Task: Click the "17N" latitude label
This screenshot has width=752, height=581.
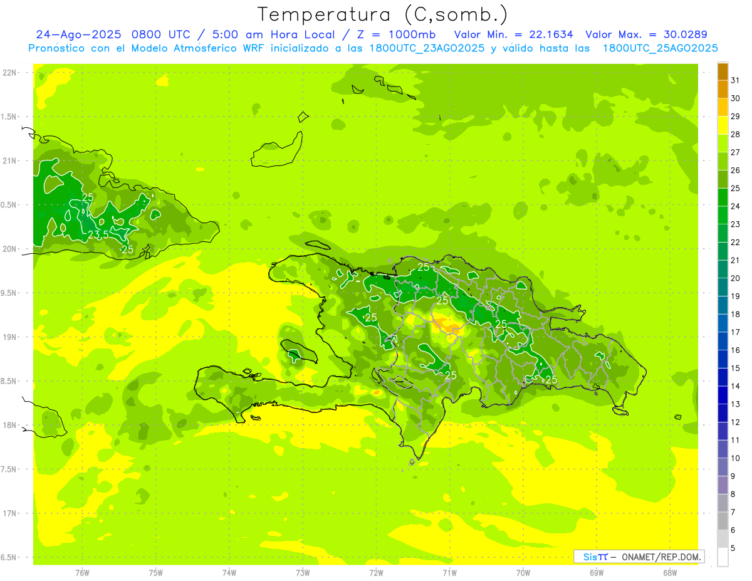Action: (10, 513)
